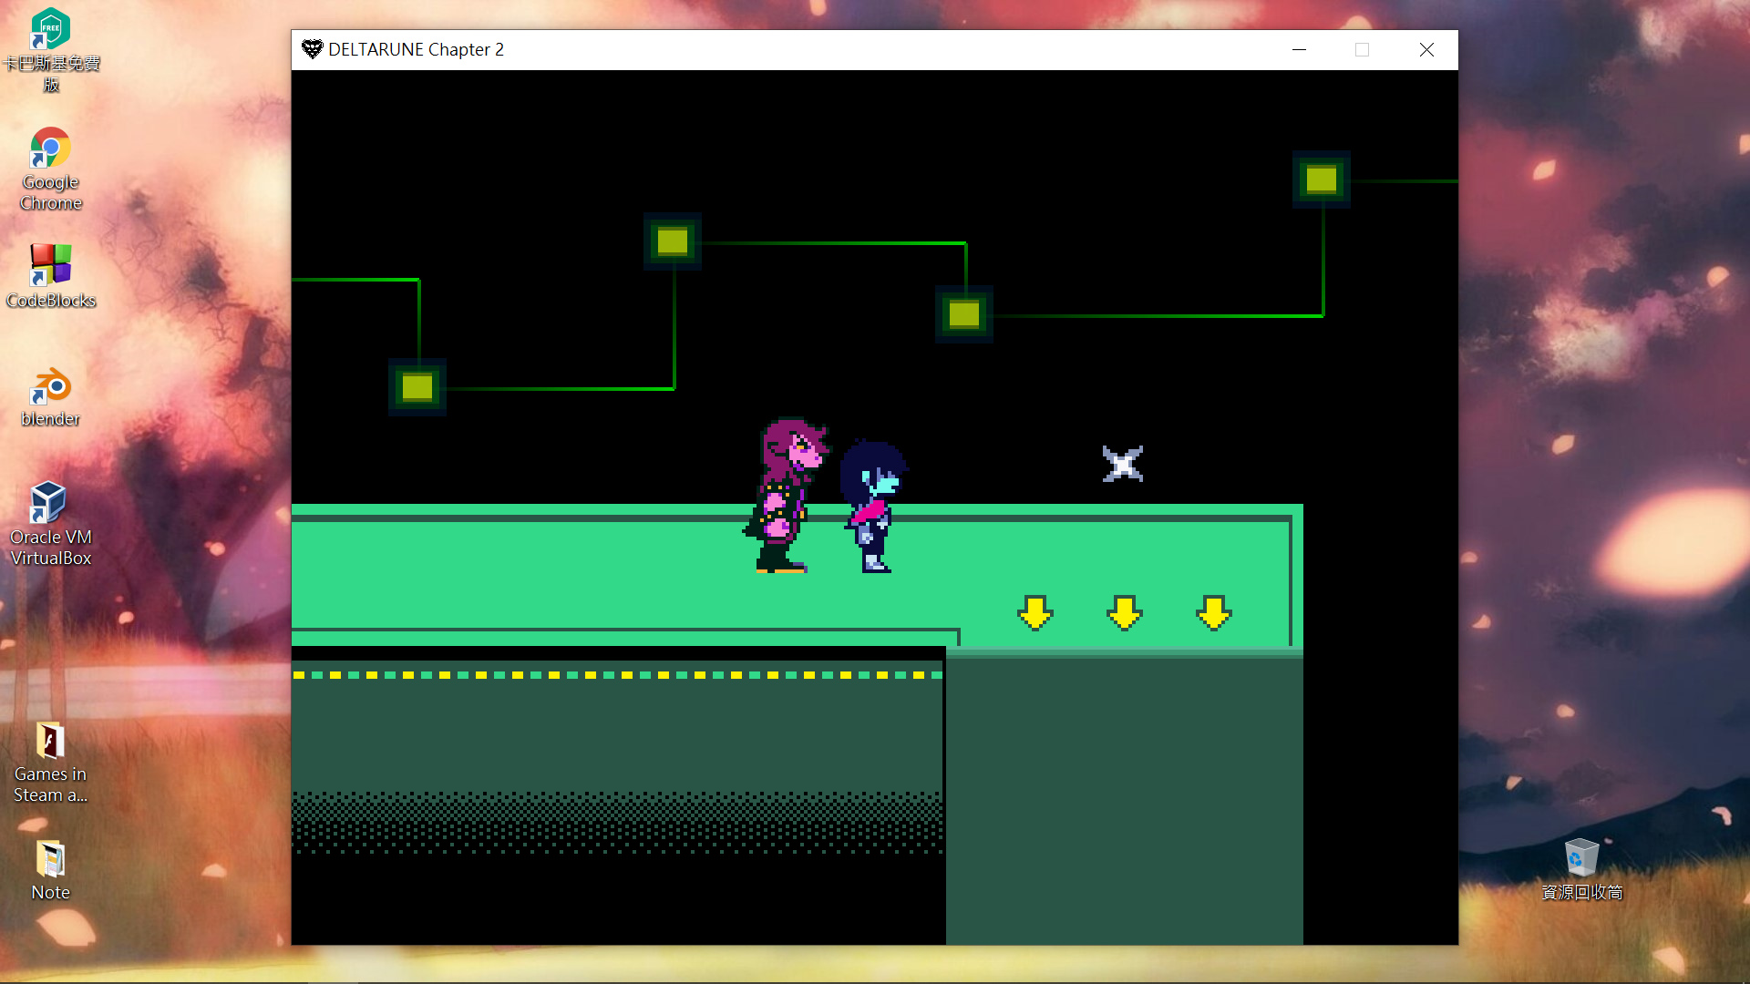The height and width of the screenshot is (984, 1750).
Task: Select the Games in Steam shortcut
Action: 51,762
